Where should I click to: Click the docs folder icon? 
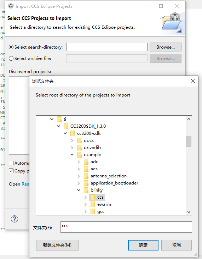79,140
